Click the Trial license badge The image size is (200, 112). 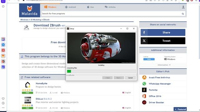click(149, 59)
